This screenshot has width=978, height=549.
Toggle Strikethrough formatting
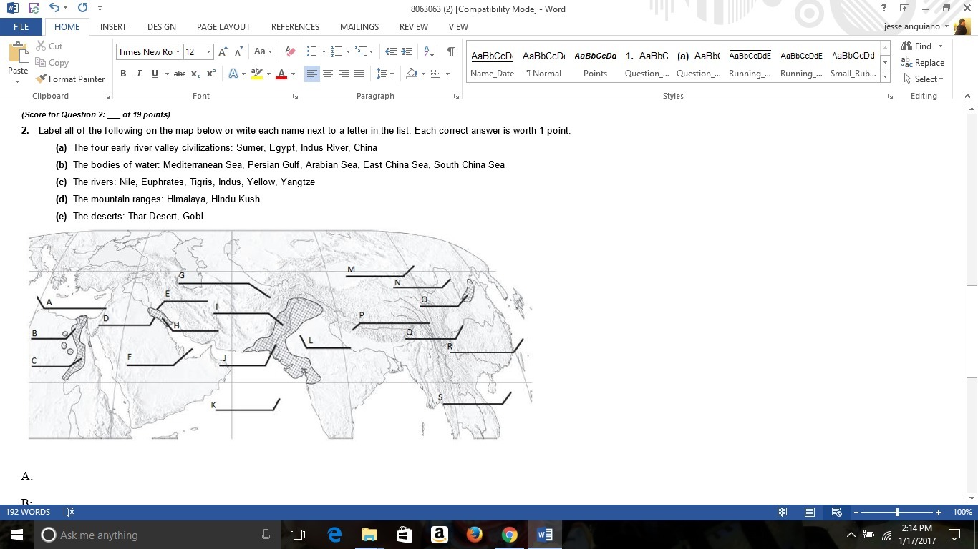[x=180, y=74]
